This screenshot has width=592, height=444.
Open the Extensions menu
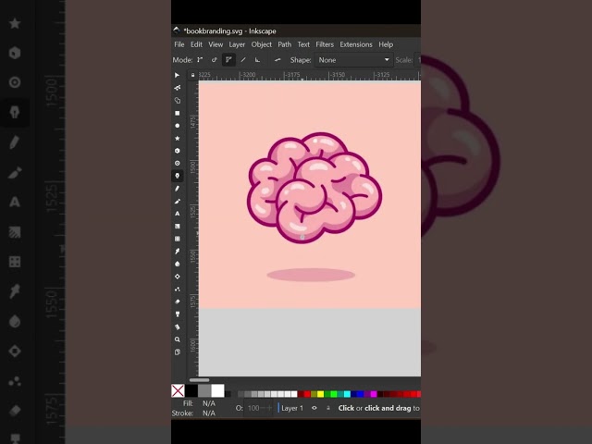[x=355, y=44]
